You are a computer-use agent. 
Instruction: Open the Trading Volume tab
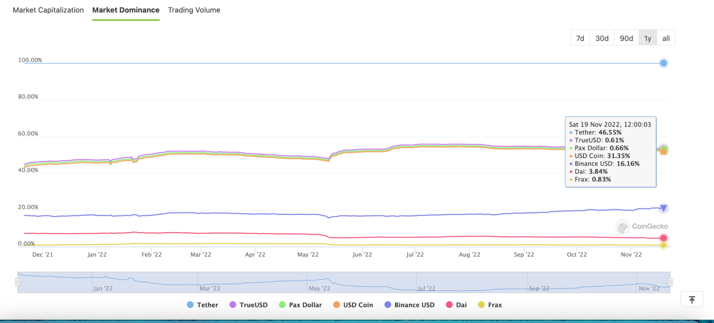tap(194, 10)
